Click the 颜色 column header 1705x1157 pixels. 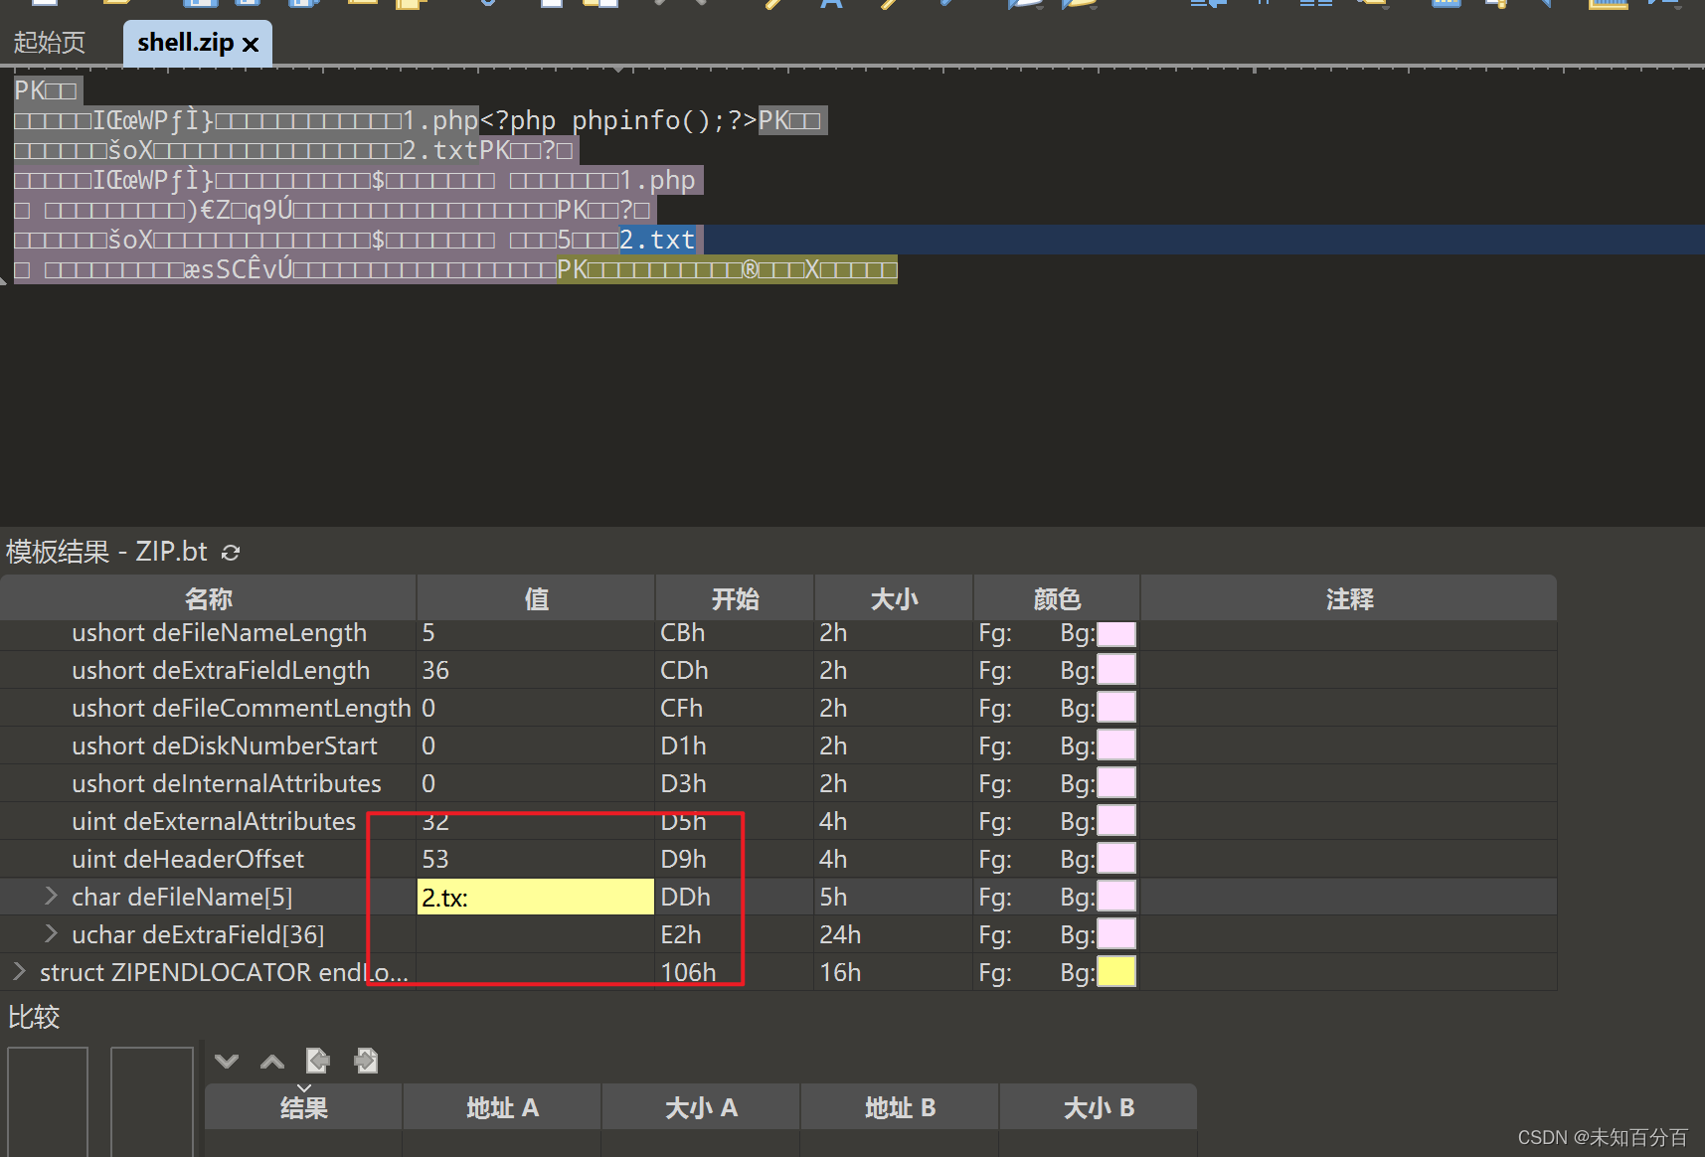point(1057,598)
